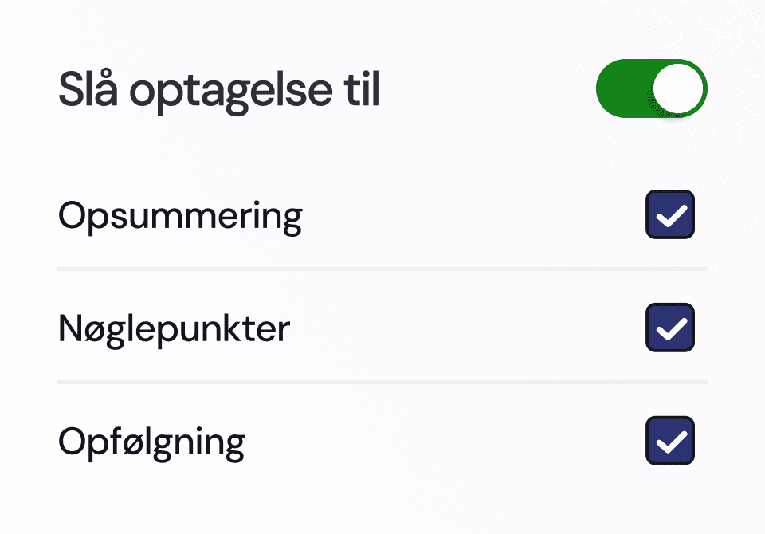This screenshot has height=534, width=765.
Task: Disable follow-up via the Opfølgning box
Action: point(670,440)
